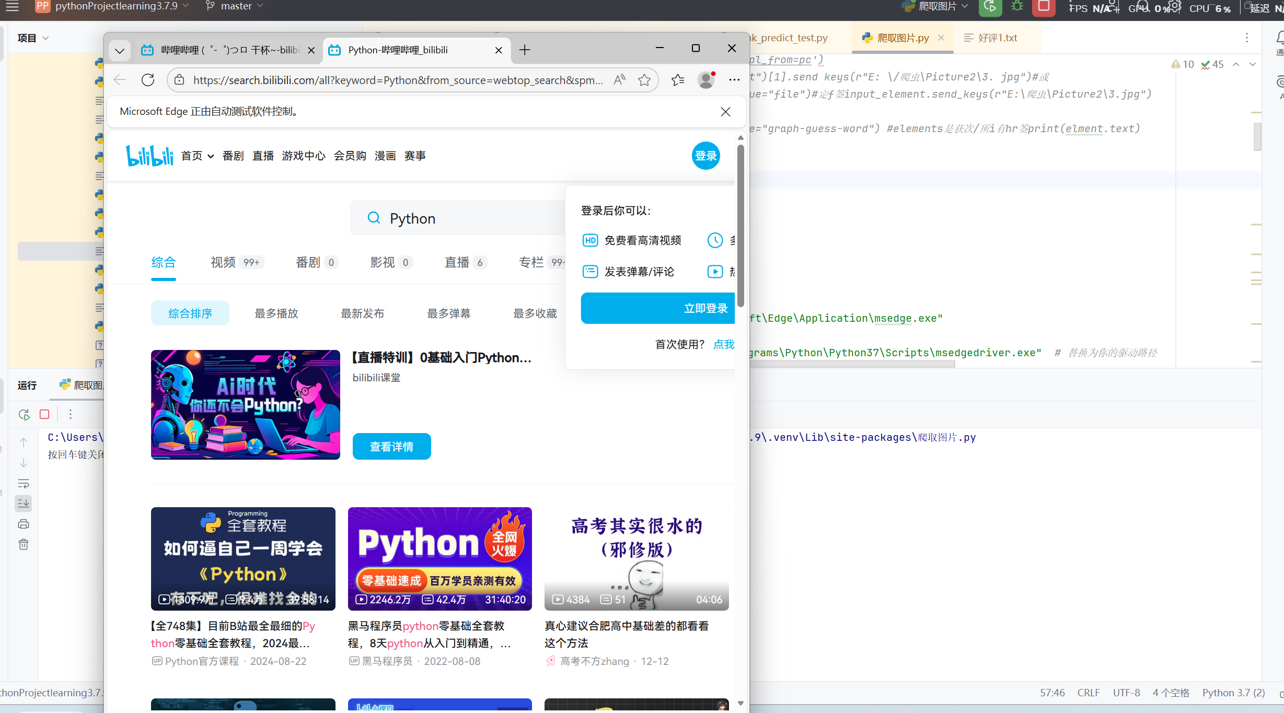Click the Python search input field
This screenshot has height=713, width=1284.
point(460,218)
